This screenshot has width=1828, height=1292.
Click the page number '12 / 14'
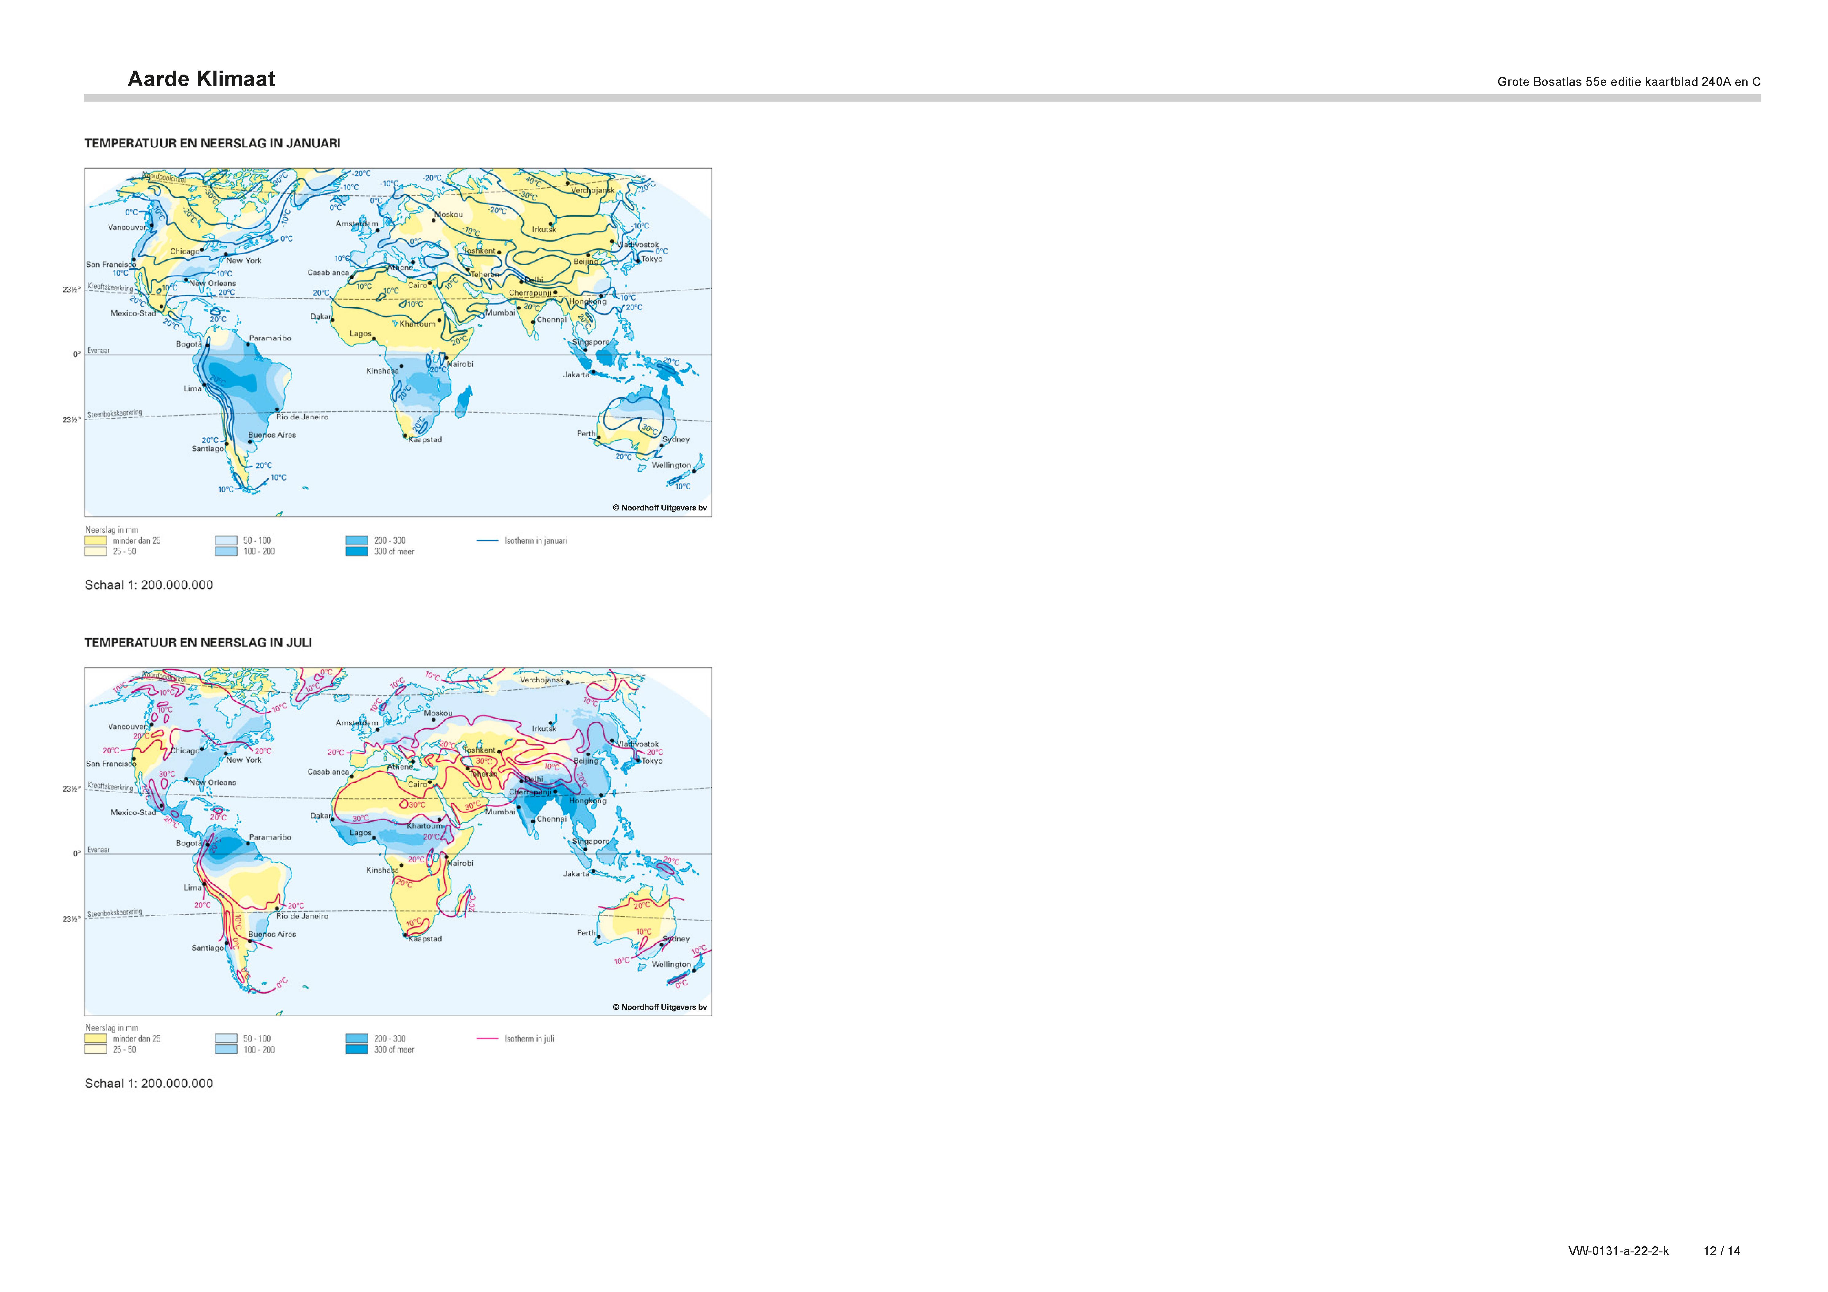pyautogui.click(x=1721, y=1251)
